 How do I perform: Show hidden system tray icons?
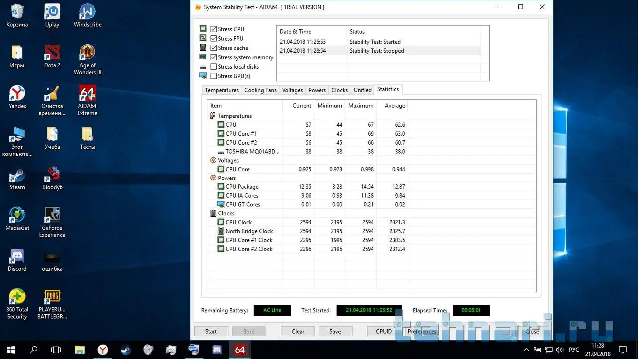pos(526,350)
